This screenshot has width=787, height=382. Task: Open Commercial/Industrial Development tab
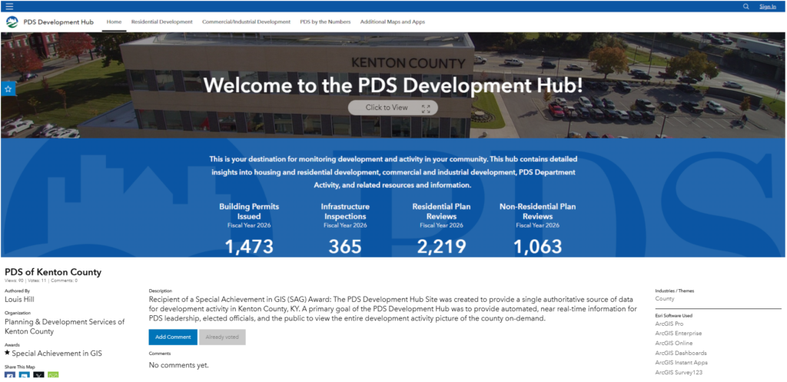click(x=246, y=22)
